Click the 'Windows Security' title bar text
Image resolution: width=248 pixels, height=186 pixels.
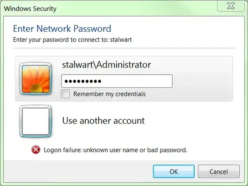[30, 9]
